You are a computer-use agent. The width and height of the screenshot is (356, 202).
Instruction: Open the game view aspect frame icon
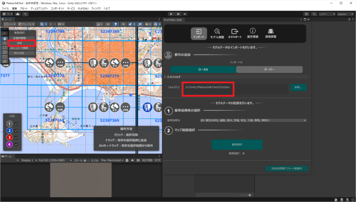[x=138, y=160]
